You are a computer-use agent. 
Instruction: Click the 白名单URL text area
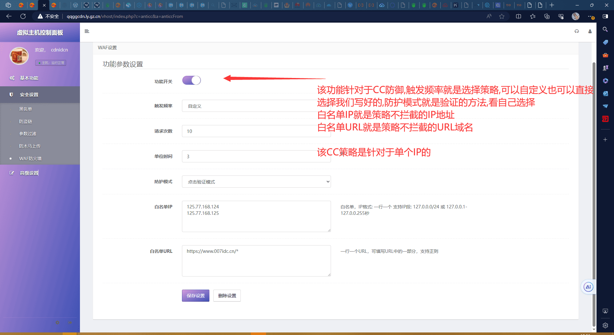(256, 261)
